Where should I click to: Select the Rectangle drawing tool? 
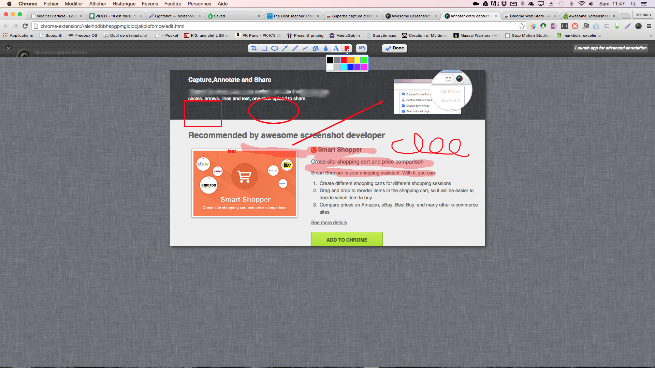[264, 48]
